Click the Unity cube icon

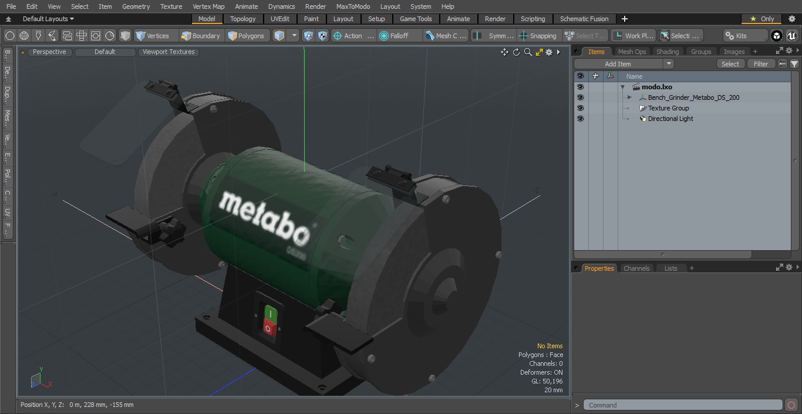tap(777, 36)
